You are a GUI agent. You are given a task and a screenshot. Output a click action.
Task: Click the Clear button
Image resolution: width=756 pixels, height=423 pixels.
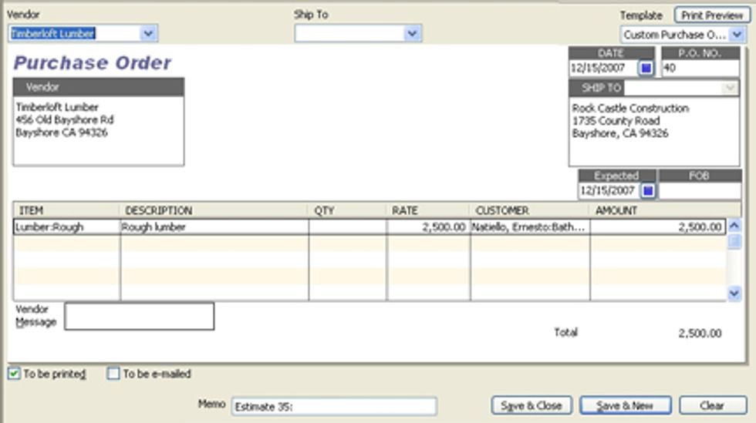(712, 405)
